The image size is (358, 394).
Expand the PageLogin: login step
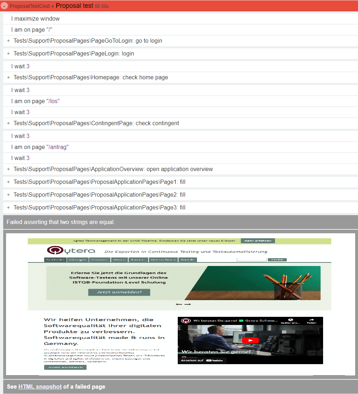8,53
